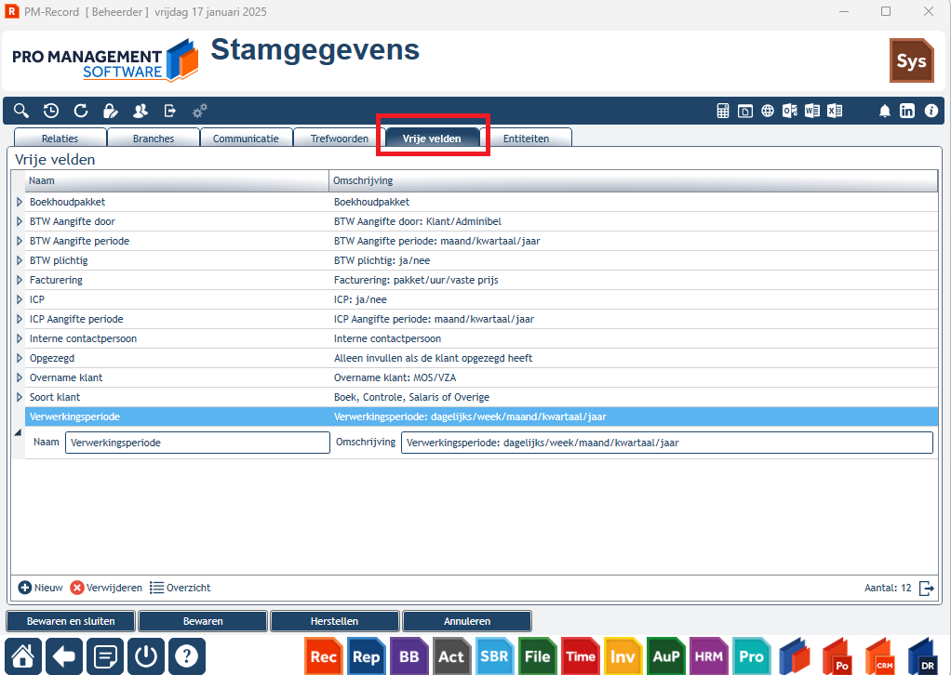Click the Nieuw button
Viewport: 951px width, 675px height.
[41, 588]
